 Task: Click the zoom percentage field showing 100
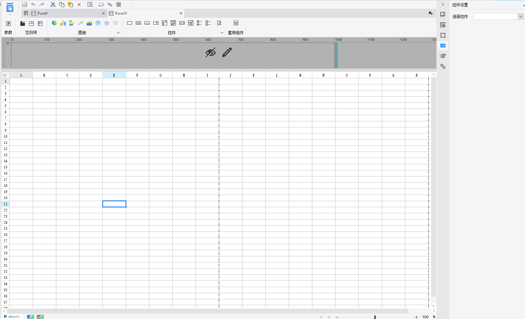425,317
